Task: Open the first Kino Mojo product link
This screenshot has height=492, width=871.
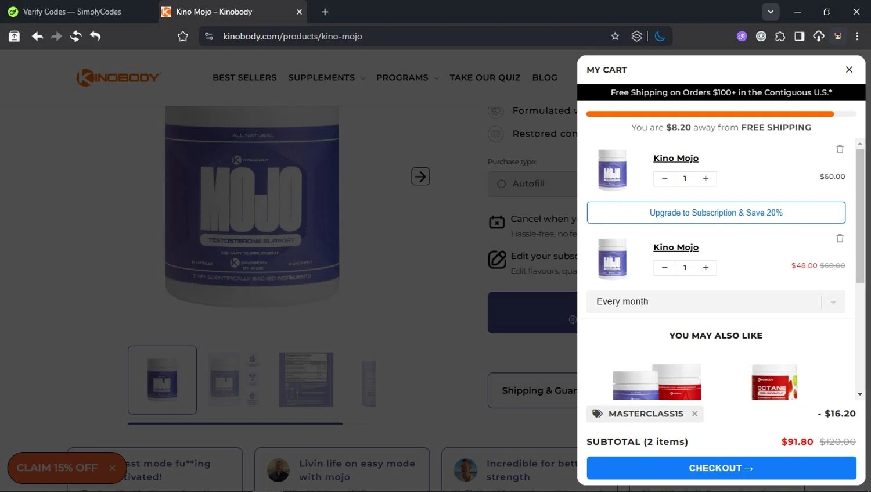Action: click(x=676, y=158)
